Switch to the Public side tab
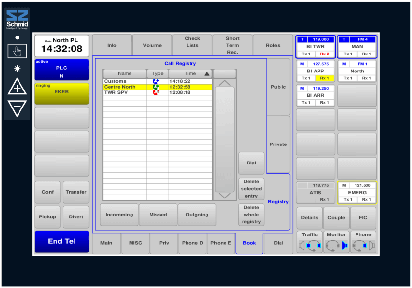412x288 pixels. (278, 87)
